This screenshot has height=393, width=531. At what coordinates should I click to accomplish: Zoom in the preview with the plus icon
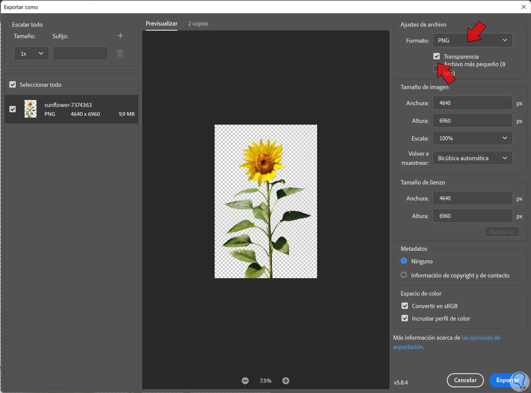click(x=286, y=381)
